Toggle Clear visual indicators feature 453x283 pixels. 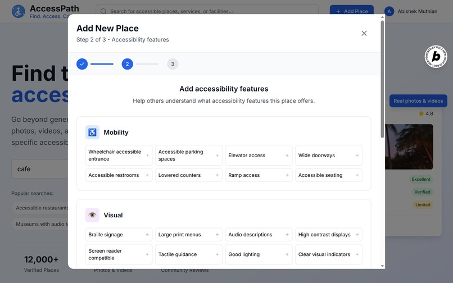click(329, 254)
